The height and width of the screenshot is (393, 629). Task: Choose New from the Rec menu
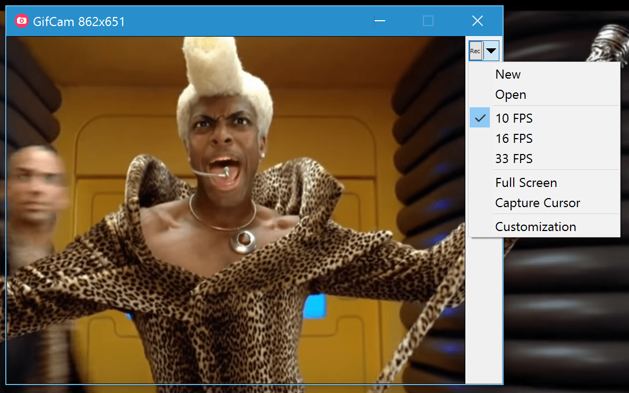[x=545, y=74]
